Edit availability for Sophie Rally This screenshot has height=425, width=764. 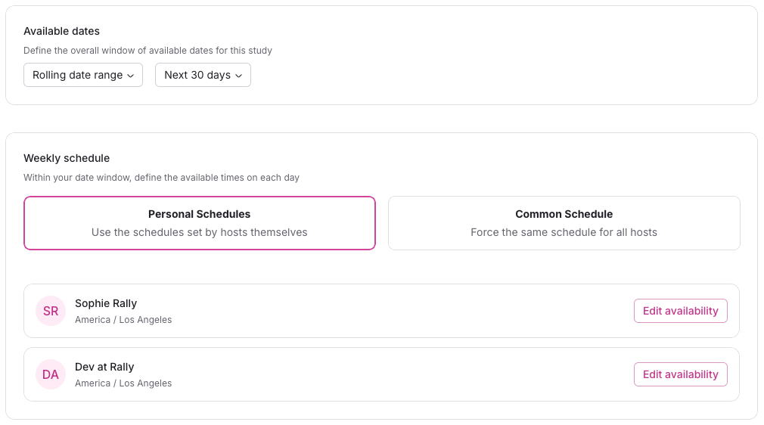(x=680, y=311)
